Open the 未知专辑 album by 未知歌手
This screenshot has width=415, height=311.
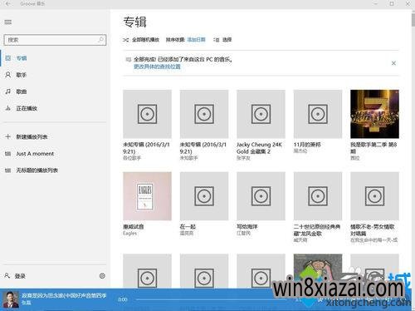pyautogui.click(x=204, y=114)
